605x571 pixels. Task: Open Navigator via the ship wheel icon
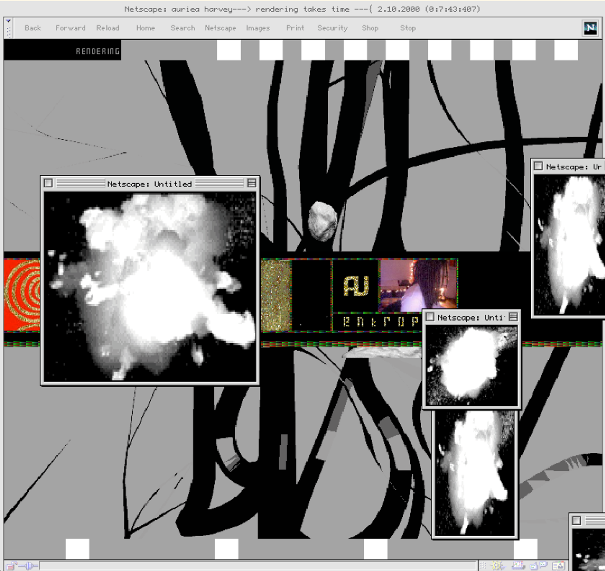tap(497, 566)
